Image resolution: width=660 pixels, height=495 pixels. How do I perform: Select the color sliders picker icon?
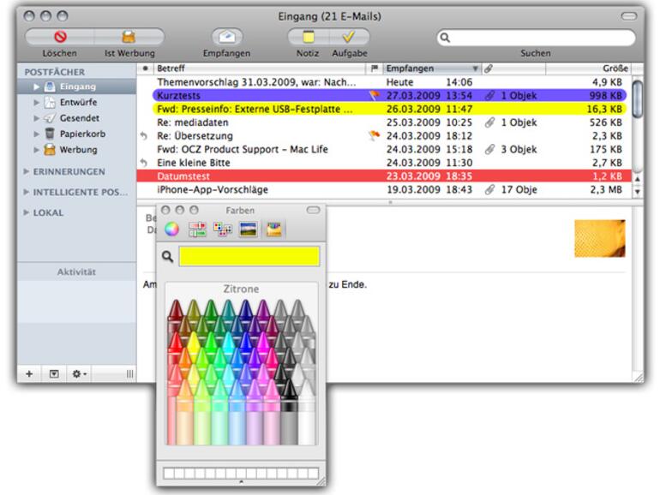(x=196, y=229)
